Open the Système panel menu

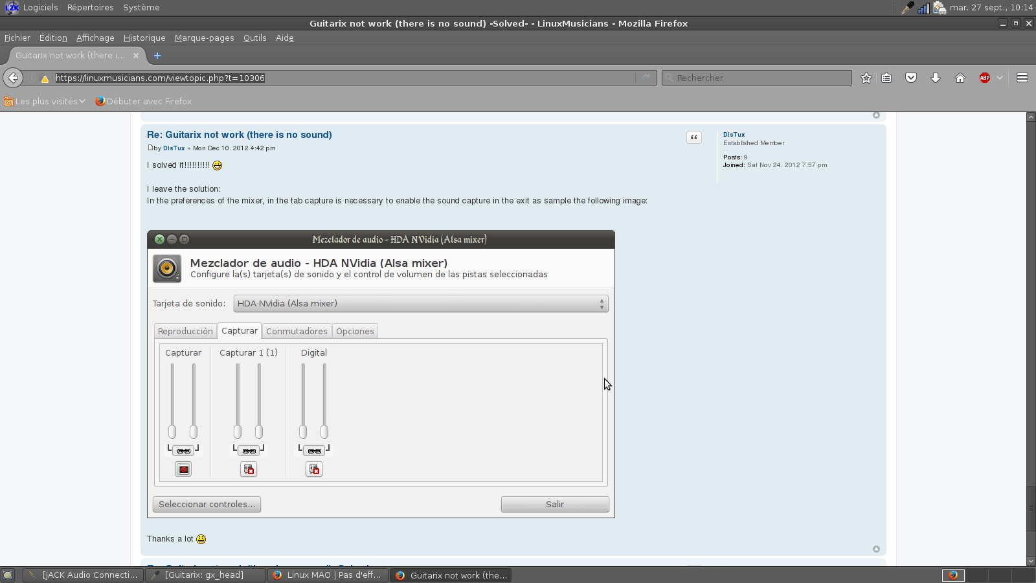pyautogui.click(x=141, y=8)
